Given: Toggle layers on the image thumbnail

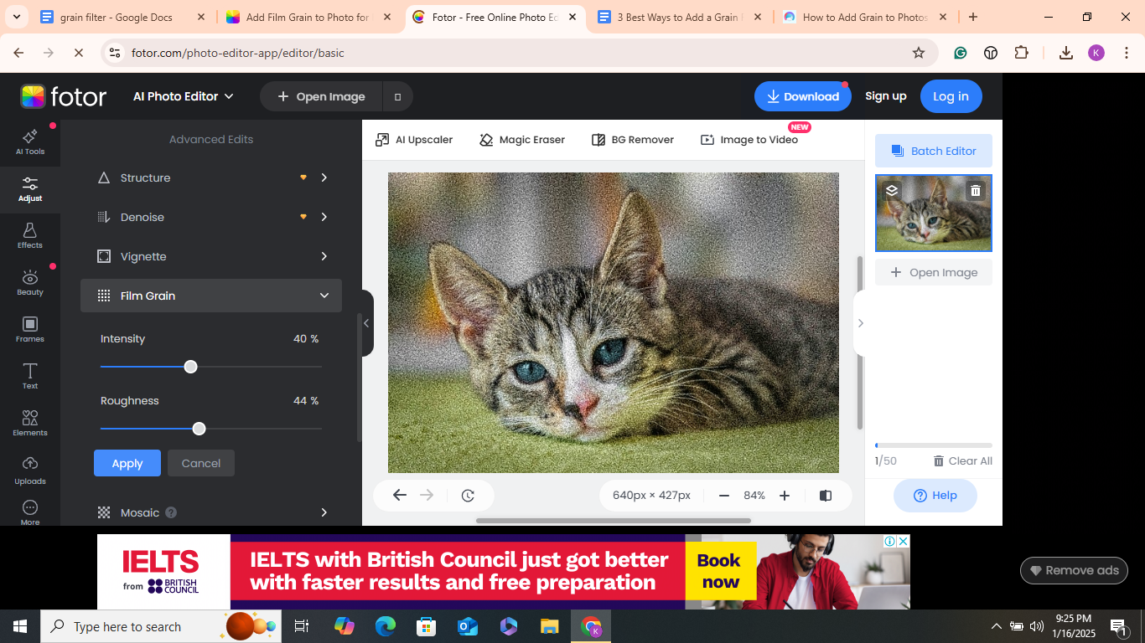Looking at the screenshot, I should pos(891,190).
